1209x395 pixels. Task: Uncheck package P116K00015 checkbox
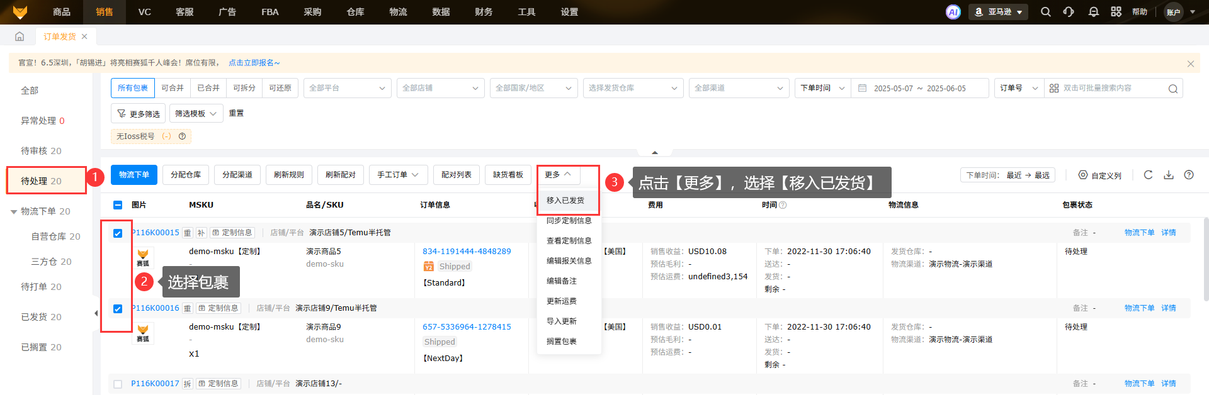(118, 233)
